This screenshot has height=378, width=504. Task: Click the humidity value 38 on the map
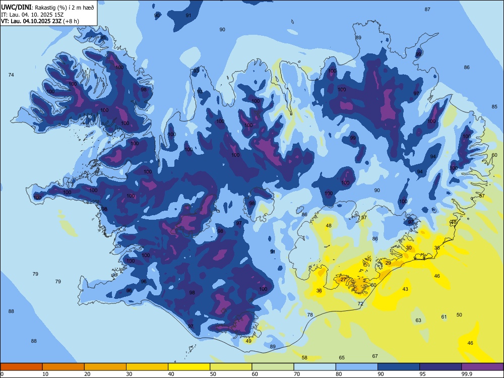tap(437, 248)
